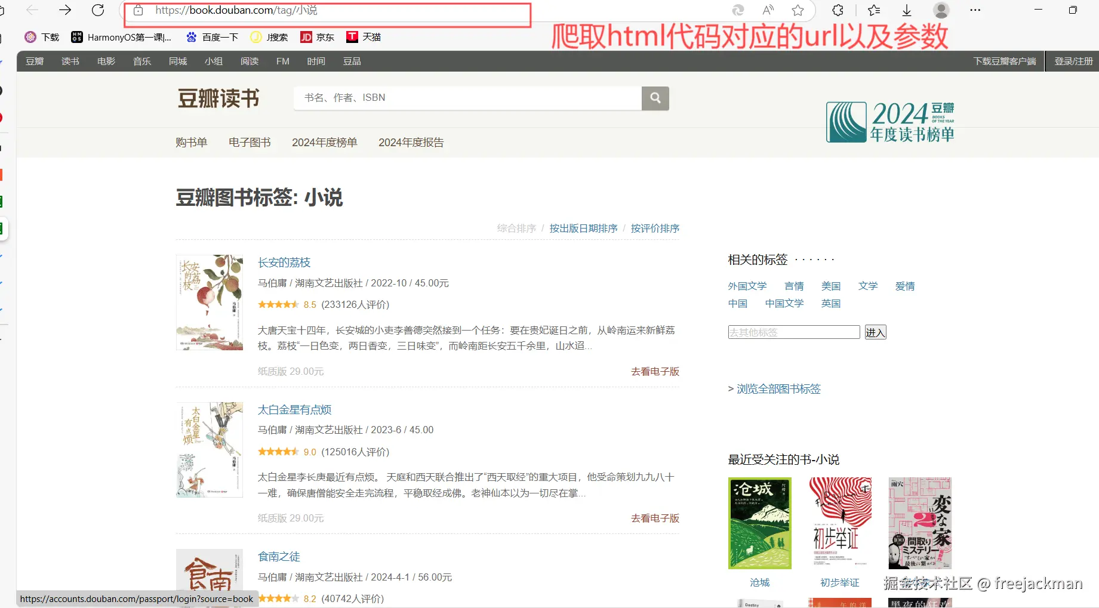The image size is (1099, 608).
Task: Open the 言情 related tag
Action: 794,286
